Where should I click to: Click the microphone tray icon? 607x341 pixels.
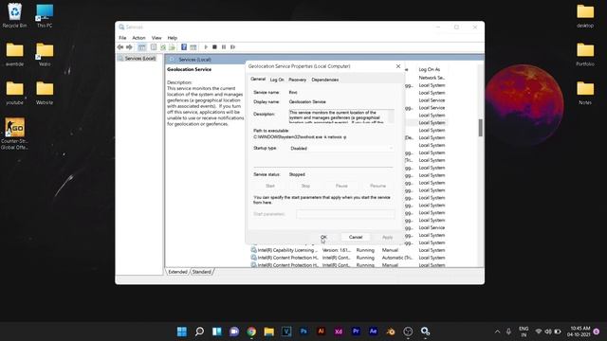pos(508,332)
